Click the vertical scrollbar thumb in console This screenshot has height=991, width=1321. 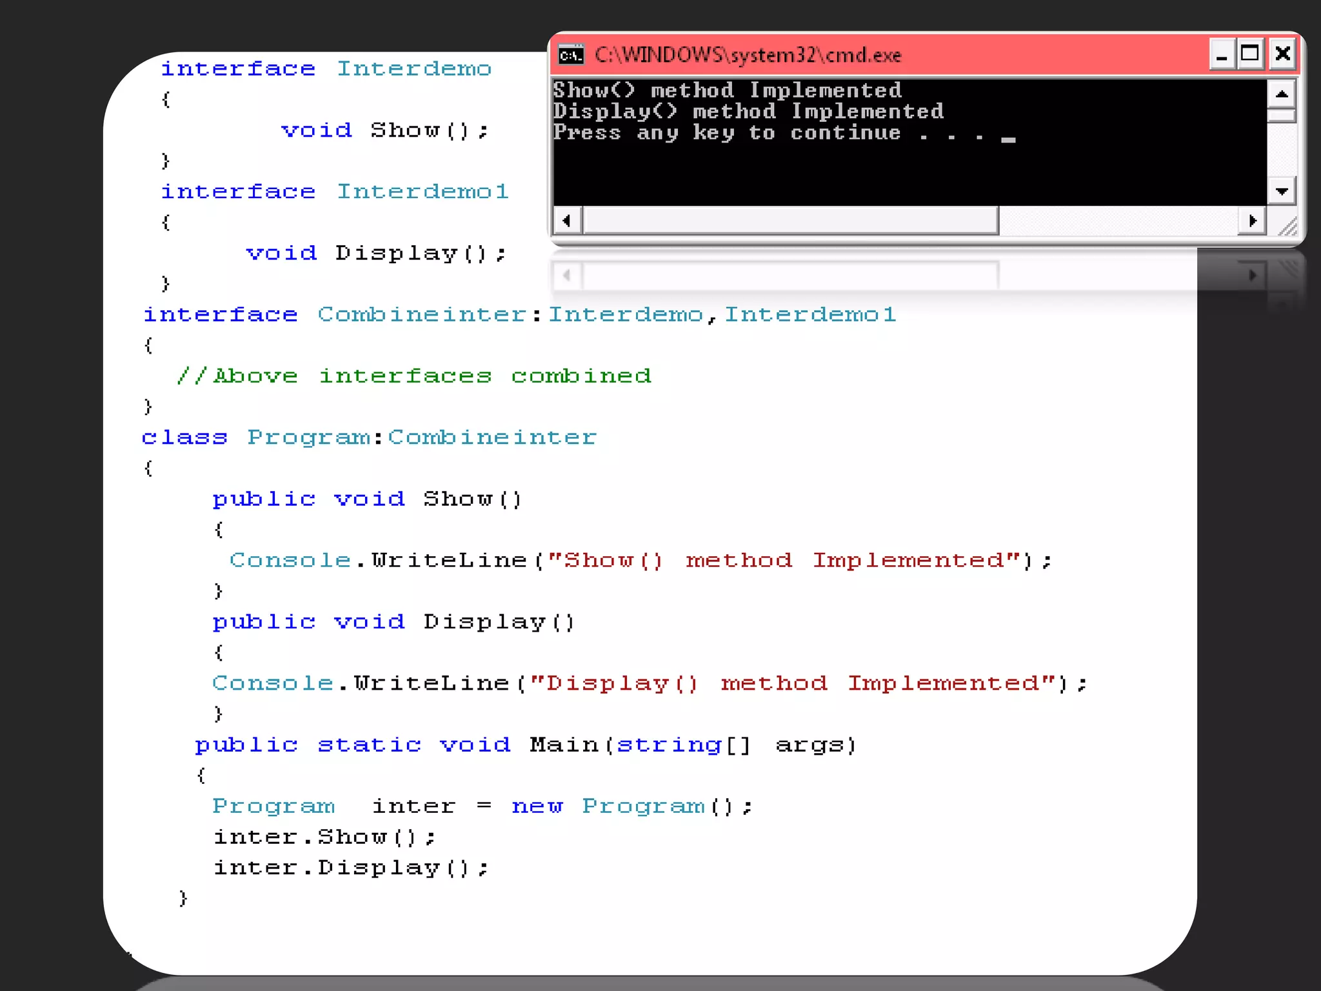click(x=1282, y=115)
